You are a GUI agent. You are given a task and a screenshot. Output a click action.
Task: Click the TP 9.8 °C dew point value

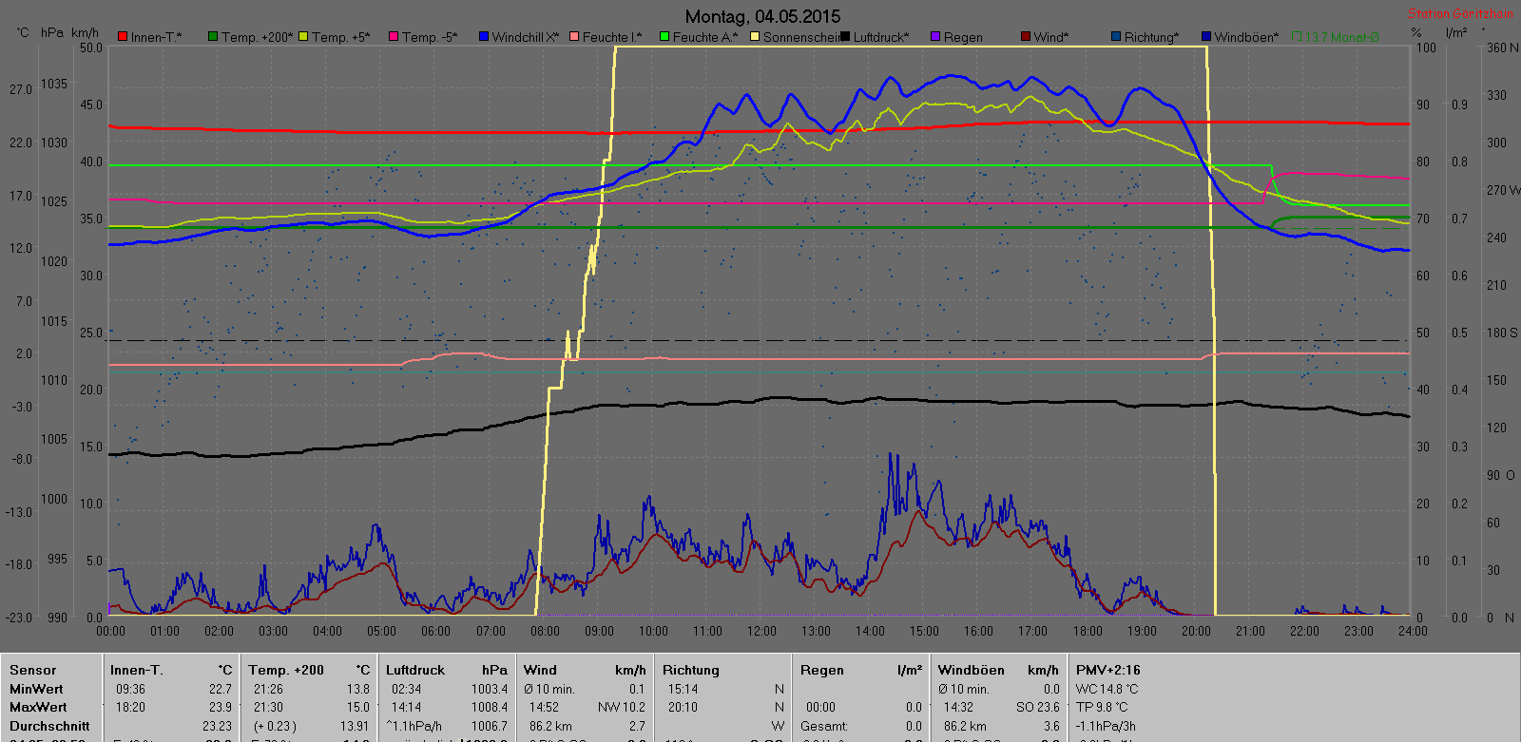pyautogui.click(x=1102, y=707)
